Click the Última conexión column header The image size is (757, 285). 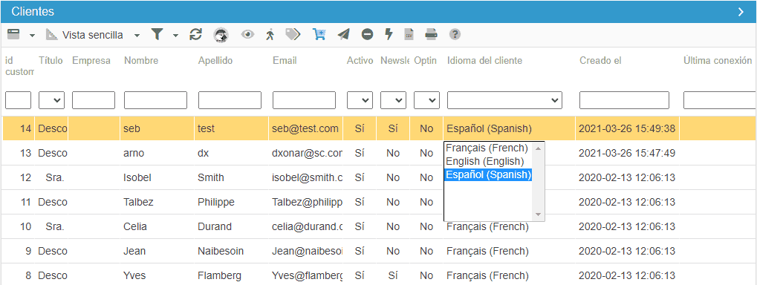pyautogui.click(x=718, y=61)
